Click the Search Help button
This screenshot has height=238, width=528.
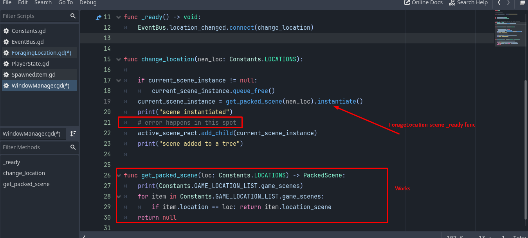click(x=468, y=3)
